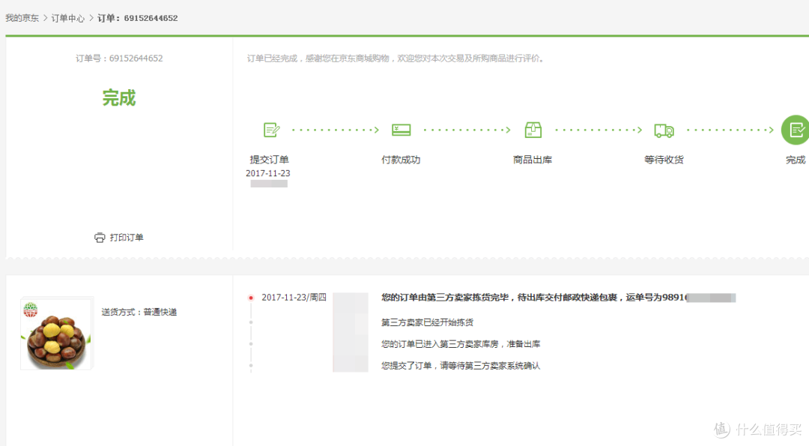This screenshot has width=809, height=446.
Task: Click the 付款成功 step label
Action: (401, 160)
